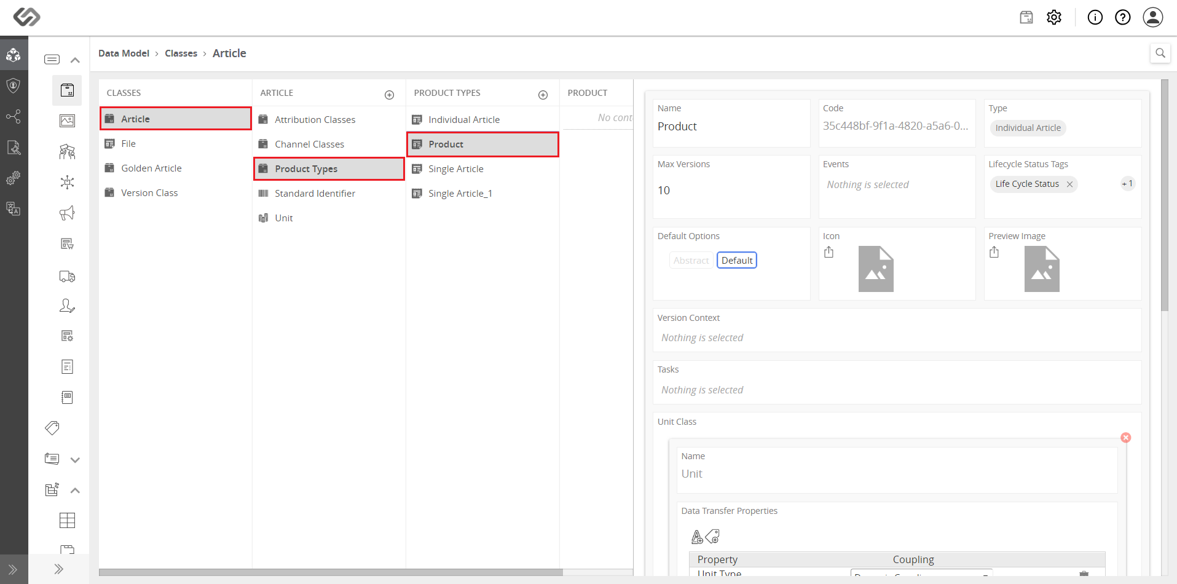Click the Preview Image placeholder thumbnail
Viewport: 1177px width, 584px height.
[1042, 269]
